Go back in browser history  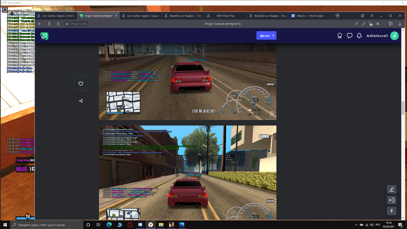click(x=40, y=24)
